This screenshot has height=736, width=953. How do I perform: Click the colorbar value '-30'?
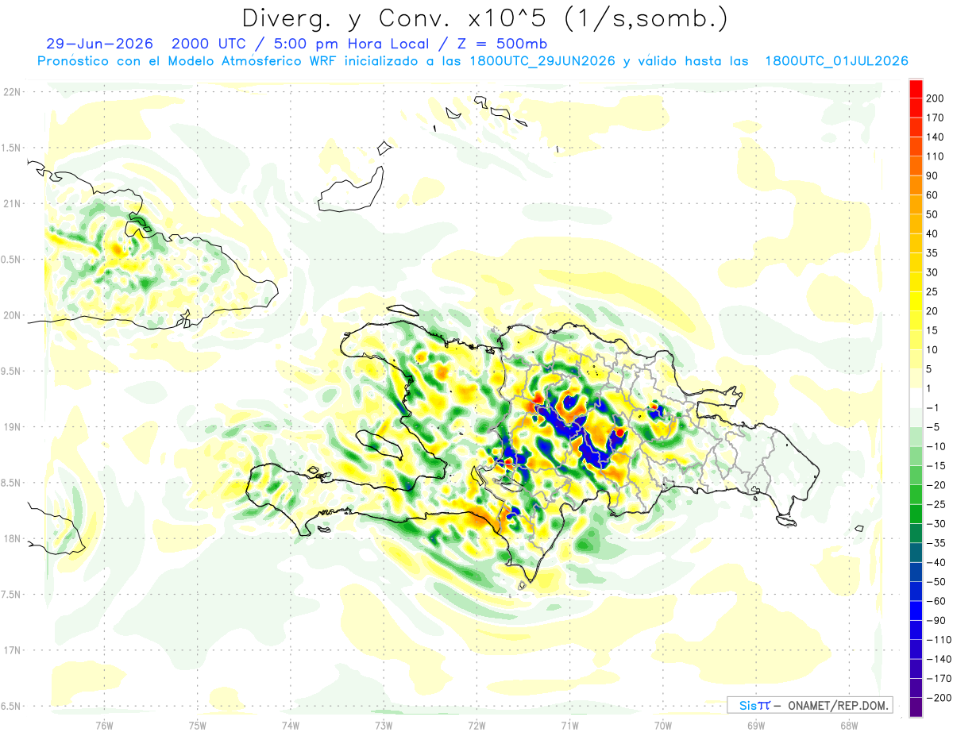(937, 523)
